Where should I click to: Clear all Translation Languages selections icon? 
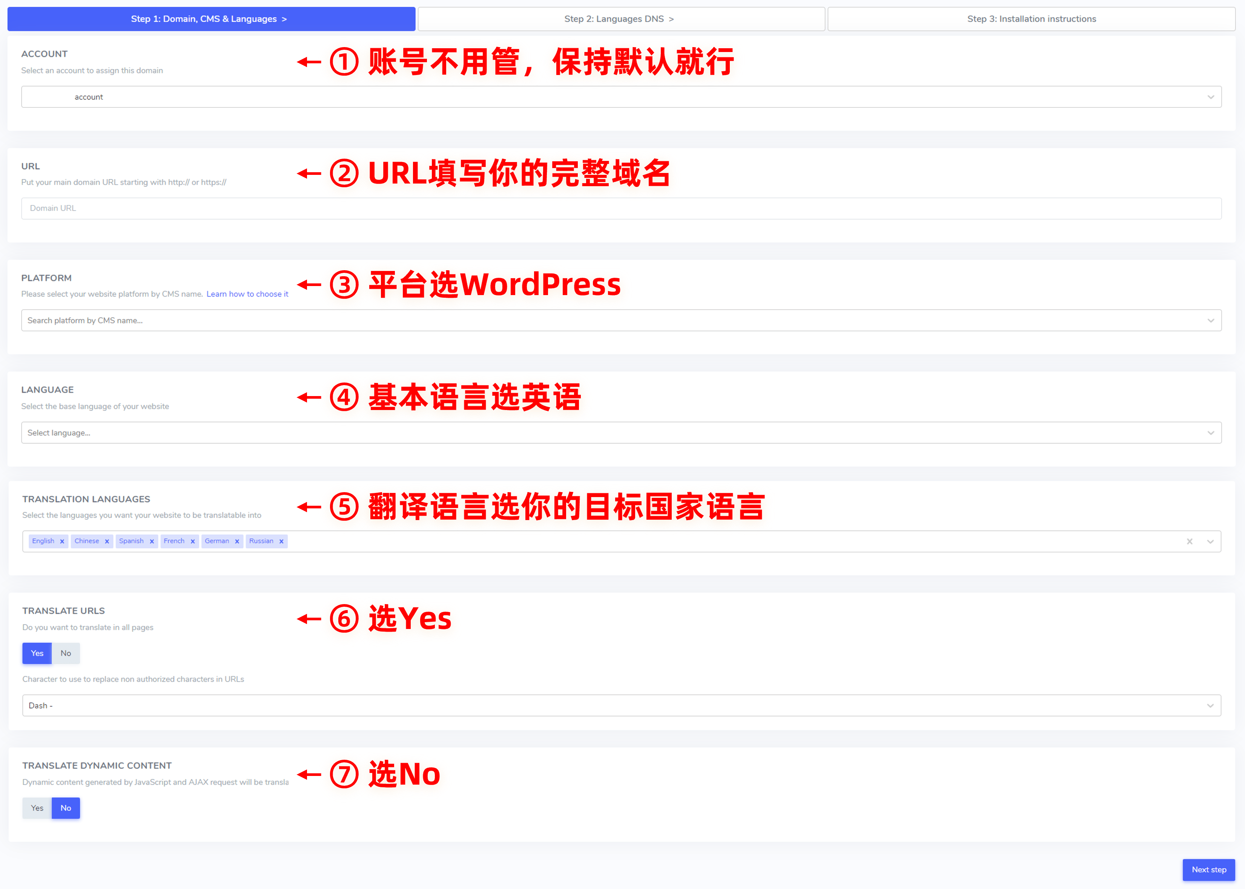tap(1191, 542)
